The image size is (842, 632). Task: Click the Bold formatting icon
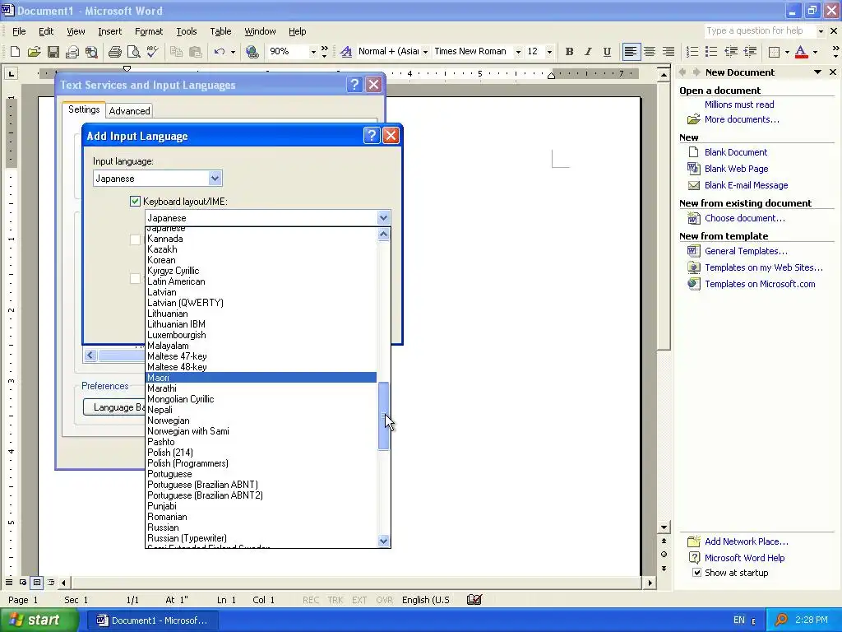[569, 52]
